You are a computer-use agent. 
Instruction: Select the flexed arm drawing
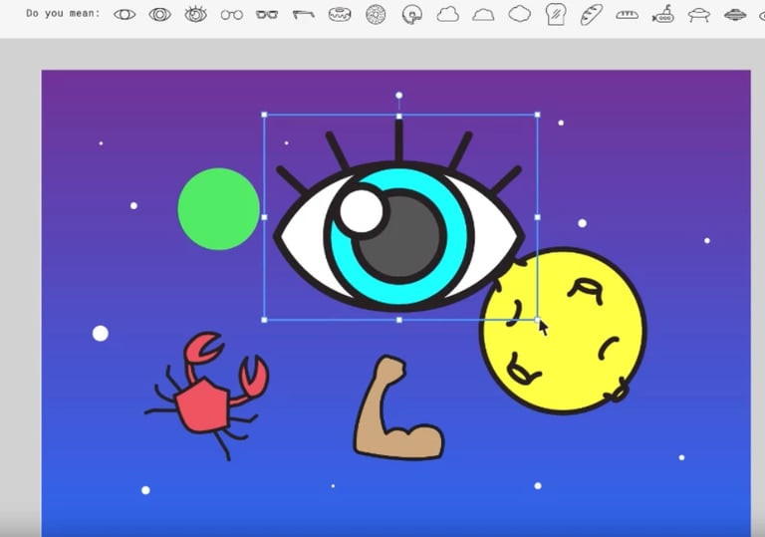pos(398,408)
